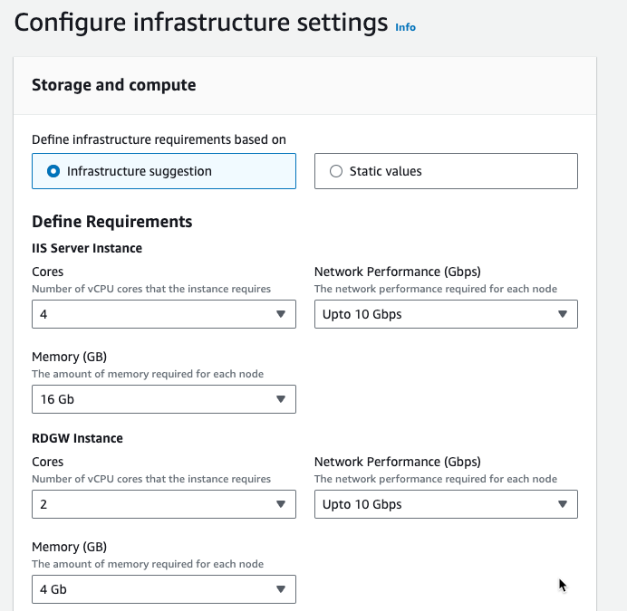
Task: Click the Storage and compute section header
Action: [114, 85]
